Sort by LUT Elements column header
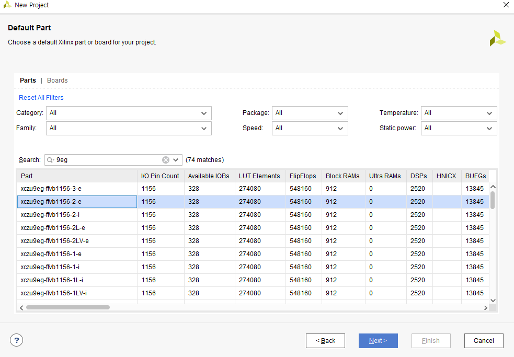The image size is (514, 357). tap(260, 176)
